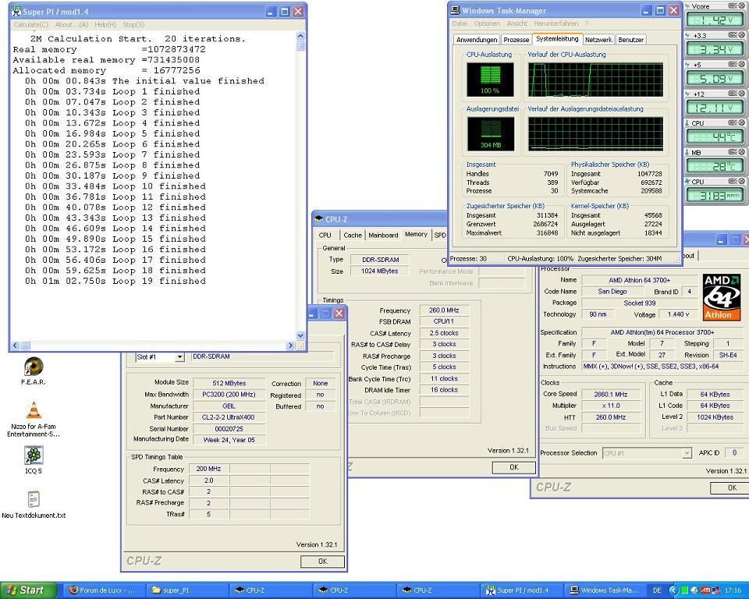Open settings icon of +3.3 widget
The width and height of the screenshot is (749, 599).
[733, 35]
